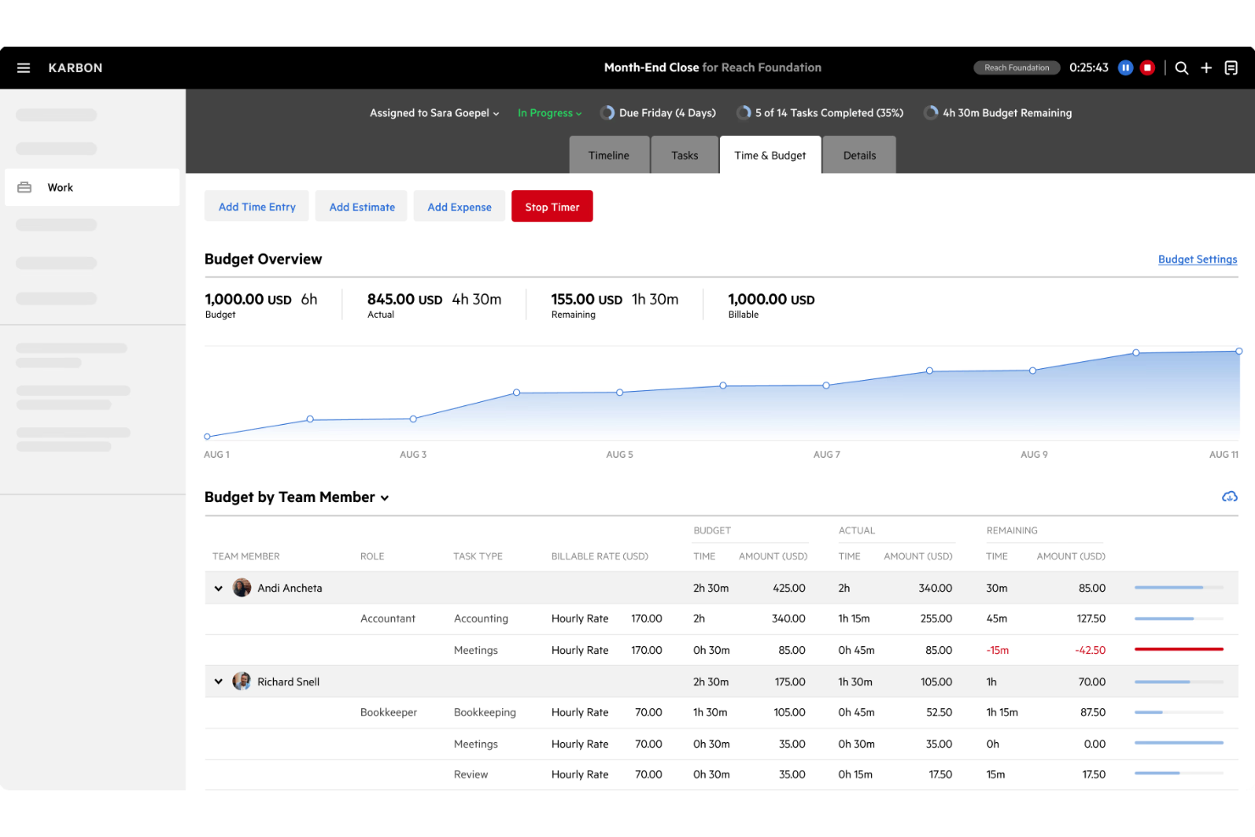
Task: Open the Assigned to Sara Goepel dropdown
Action: click(433, 112)
